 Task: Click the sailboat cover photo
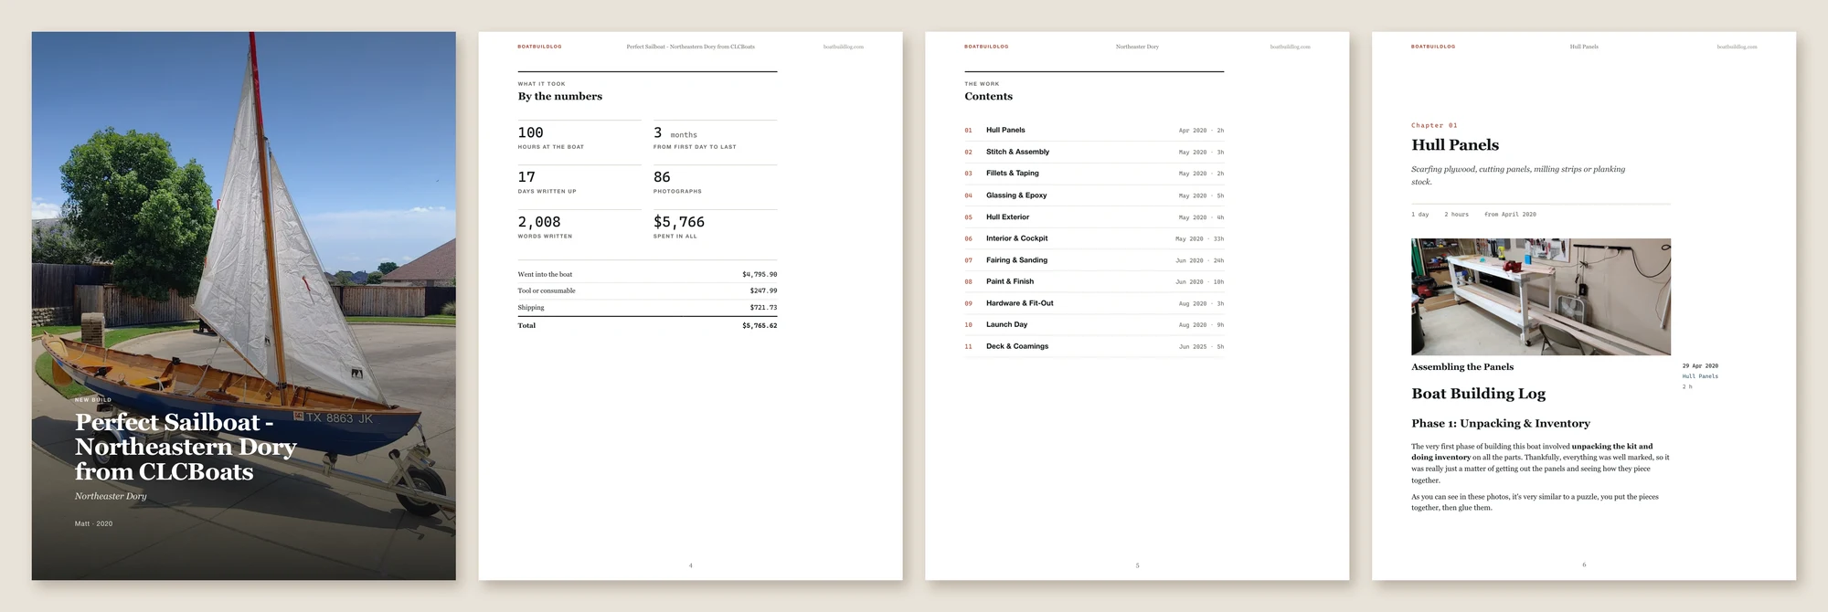(x=243, y=306)
